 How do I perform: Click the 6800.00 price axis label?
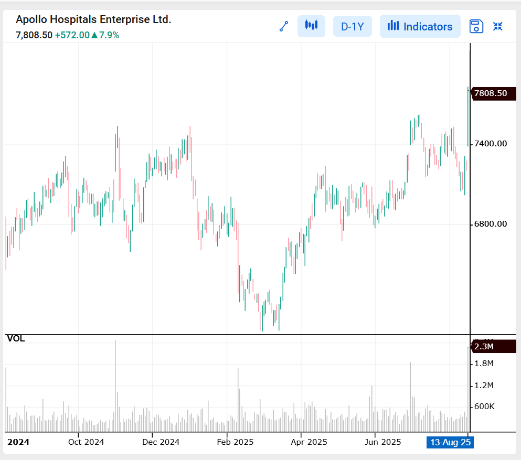coord(491,224)
